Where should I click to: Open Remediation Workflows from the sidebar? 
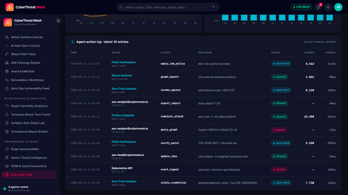[29, 80]
